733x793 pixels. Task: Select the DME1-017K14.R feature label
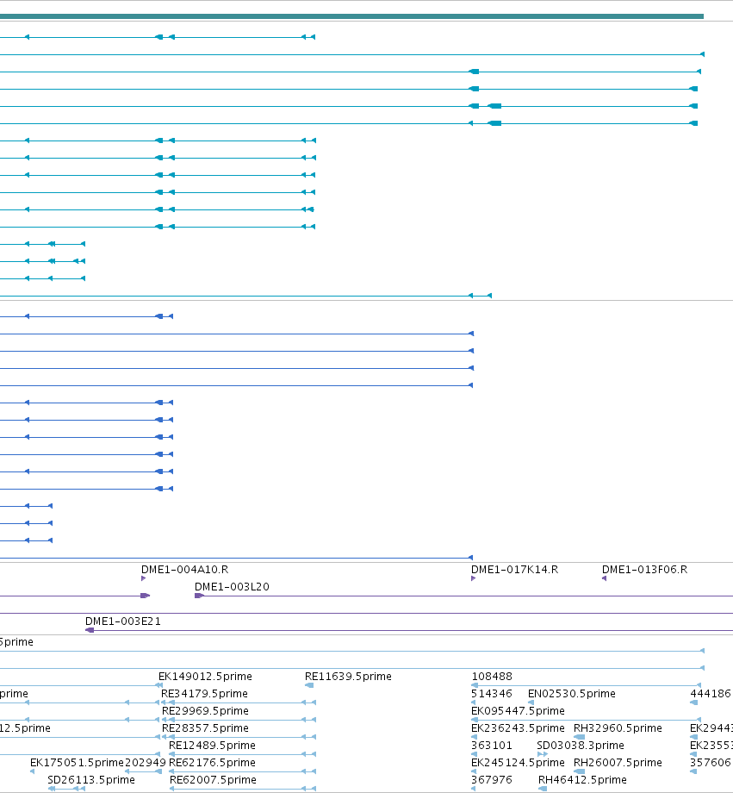[x=514, y=570]
